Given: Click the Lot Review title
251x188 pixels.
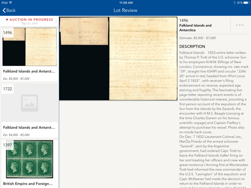Looking at the screenshot, I should tap(125, 10).
